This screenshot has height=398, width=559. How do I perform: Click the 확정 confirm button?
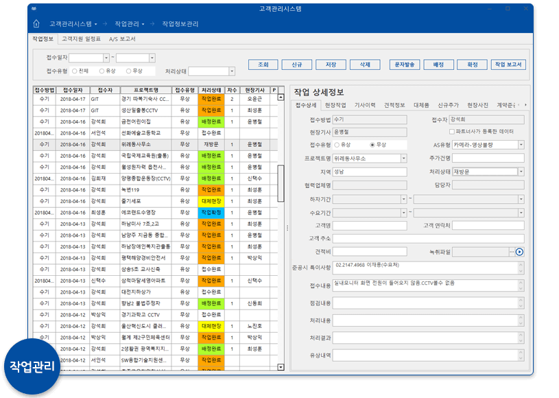click(473, 65)
